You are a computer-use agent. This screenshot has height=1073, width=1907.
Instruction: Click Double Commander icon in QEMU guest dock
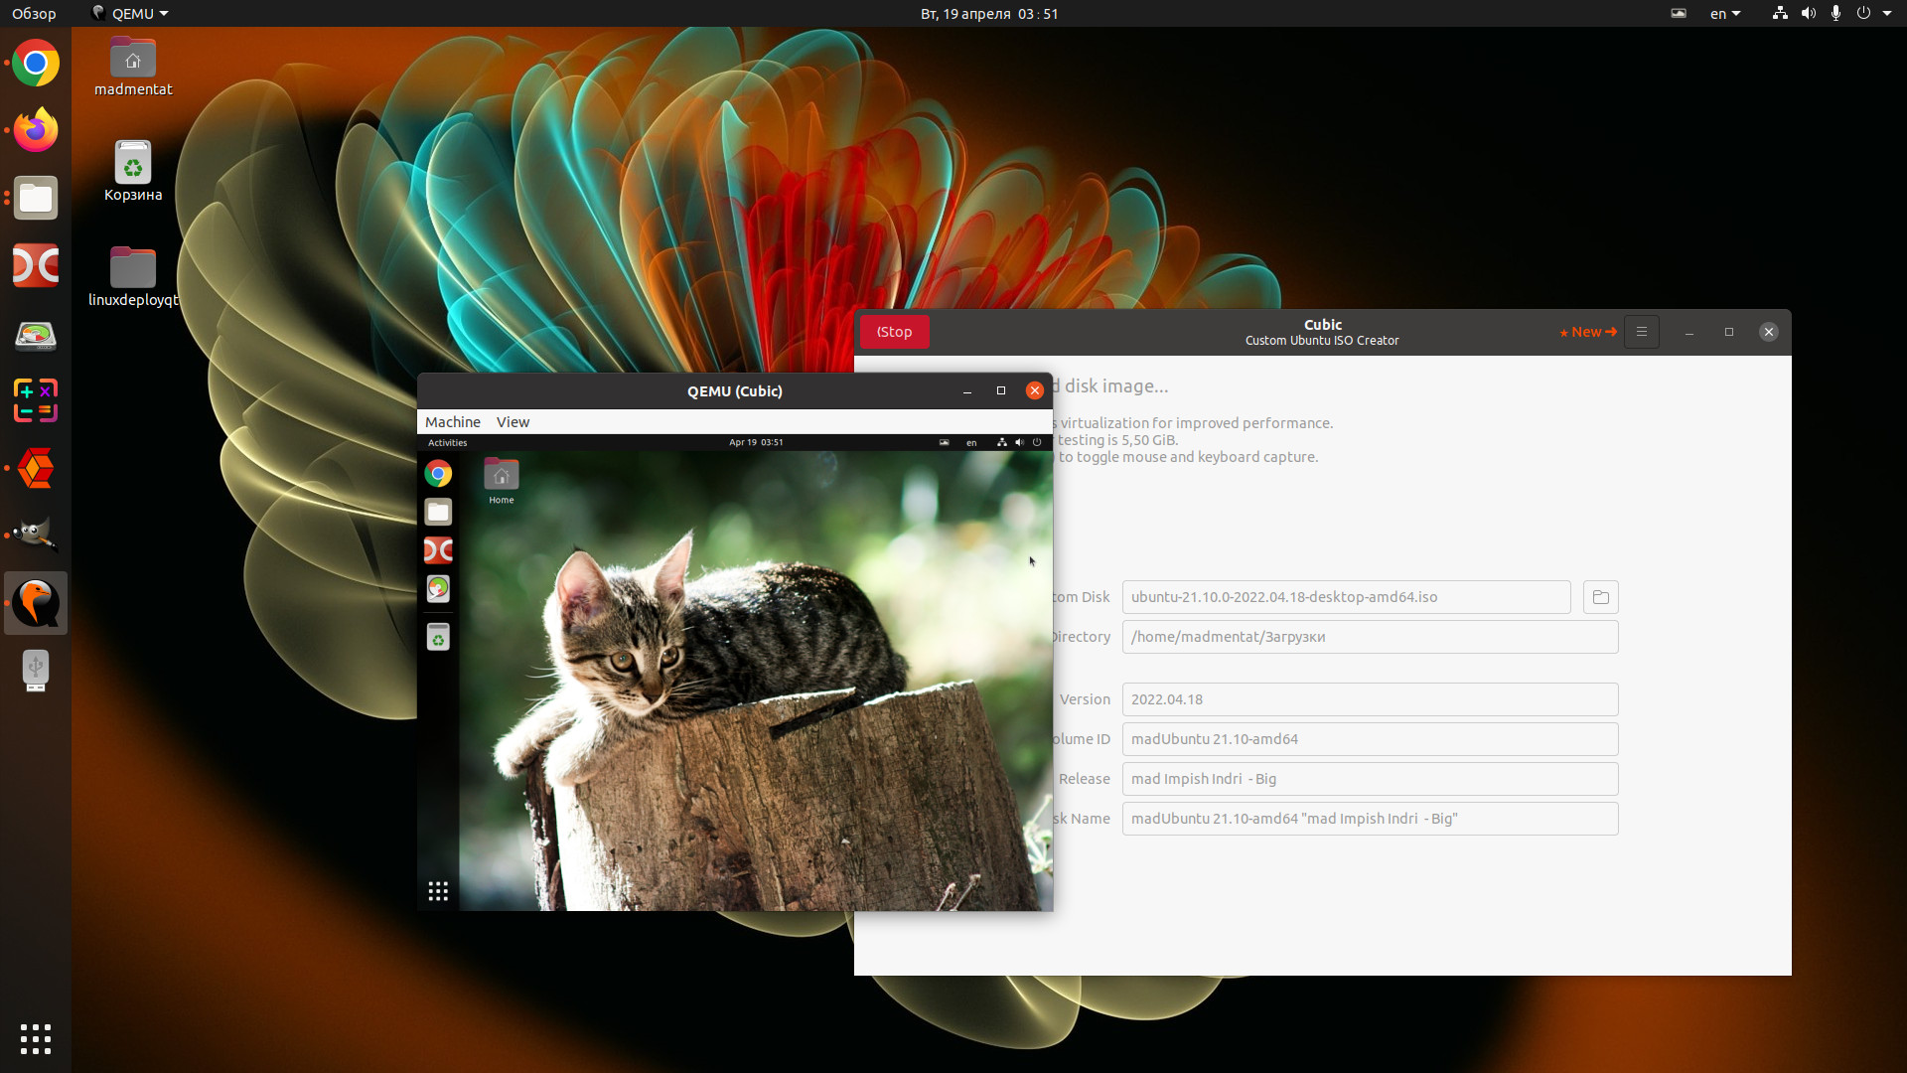point(438,550)
